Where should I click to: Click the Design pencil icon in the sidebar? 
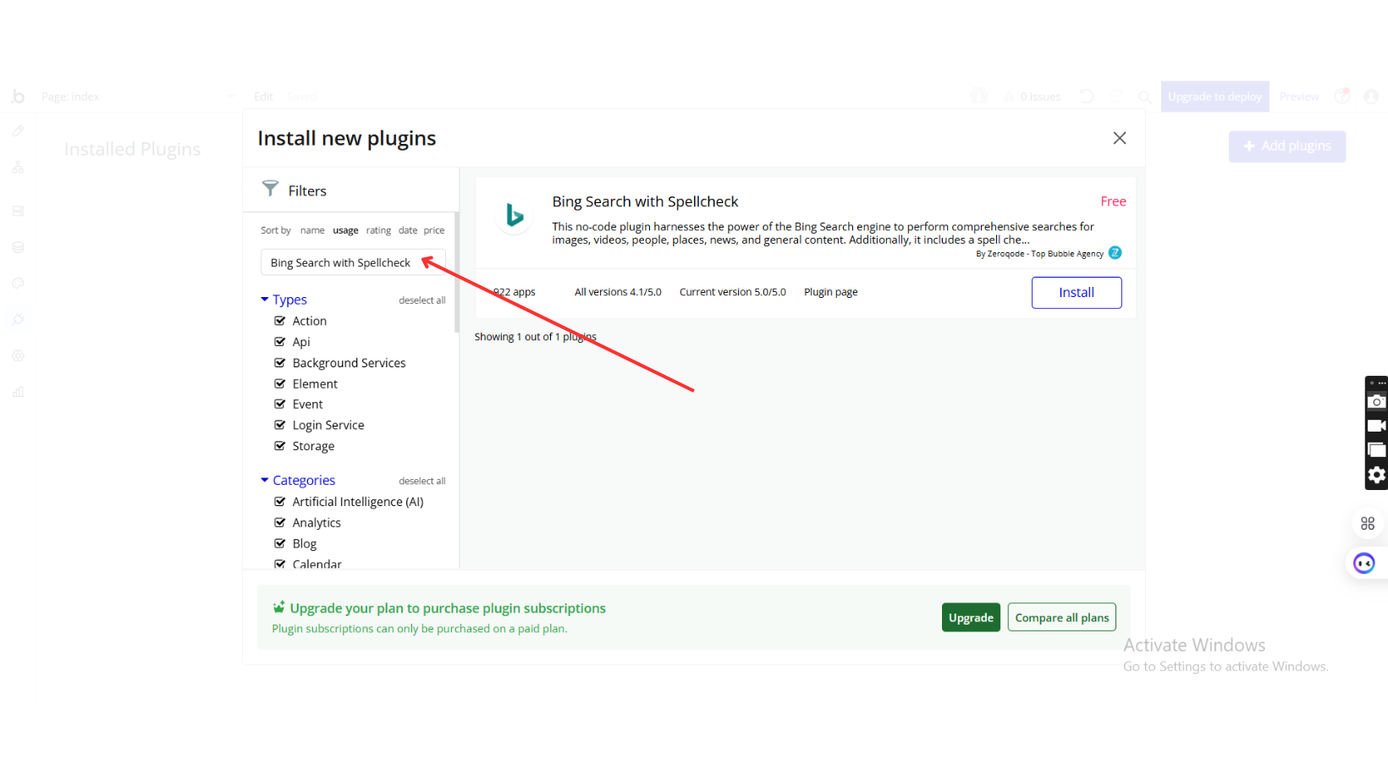tap(18, 131)
